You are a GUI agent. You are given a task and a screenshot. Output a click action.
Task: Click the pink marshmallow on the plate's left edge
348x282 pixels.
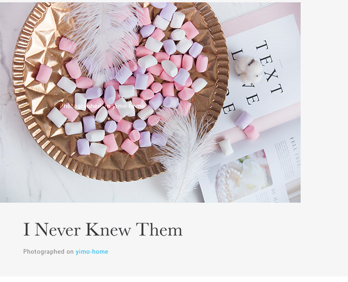click(x=44, y=74)
